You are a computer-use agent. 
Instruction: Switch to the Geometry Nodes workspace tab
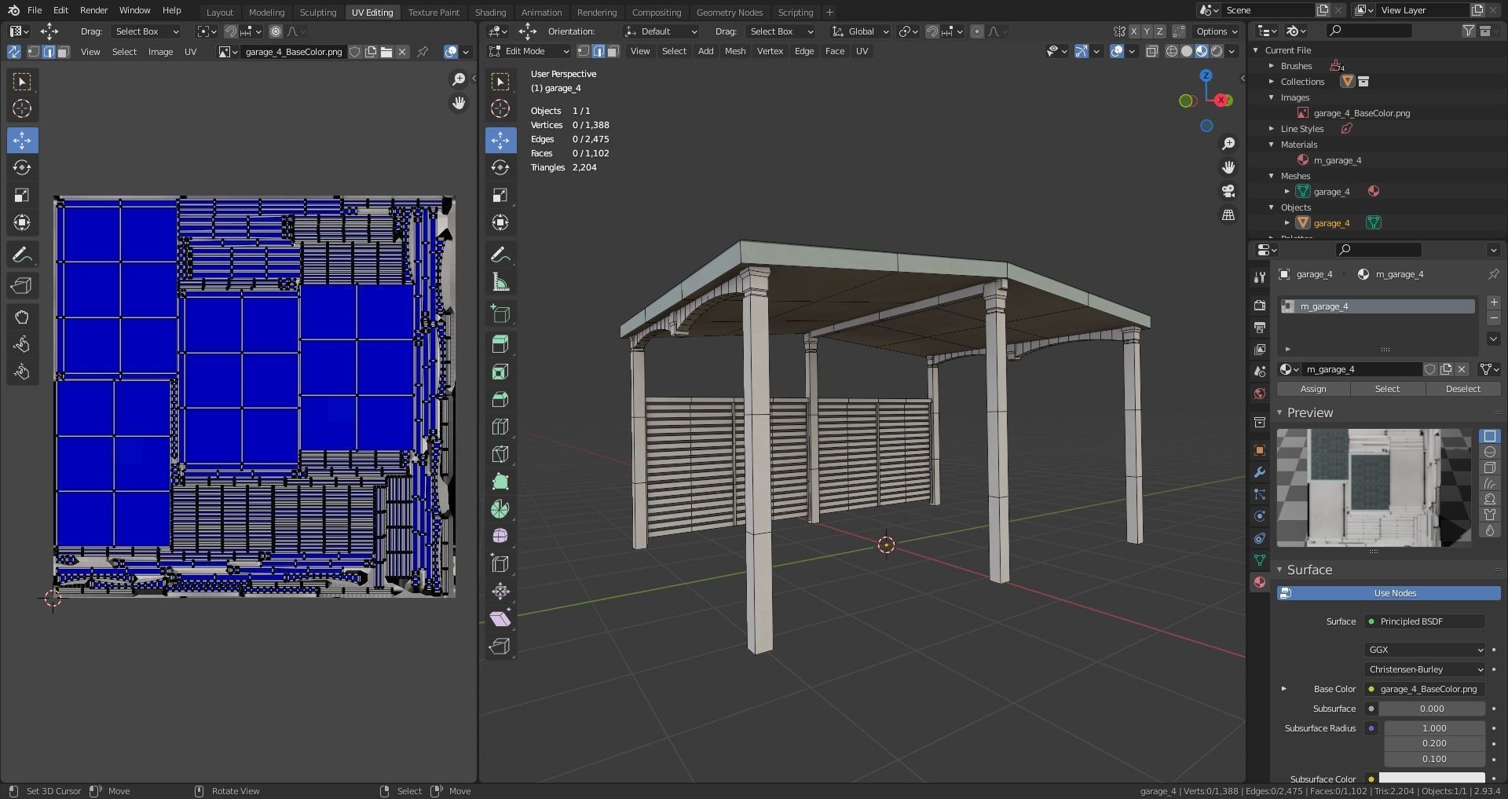click(729, 12)
